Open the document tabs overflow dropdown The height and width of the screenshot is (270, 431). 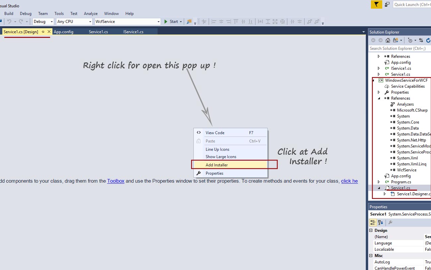(x=363, y=32)
